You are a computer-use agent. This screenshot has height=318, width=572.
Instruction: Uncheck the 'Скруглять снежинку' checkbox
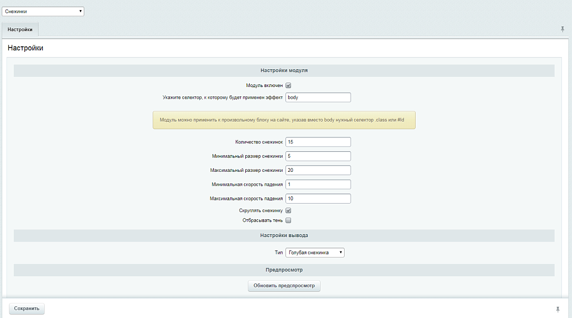click(289, 210)
